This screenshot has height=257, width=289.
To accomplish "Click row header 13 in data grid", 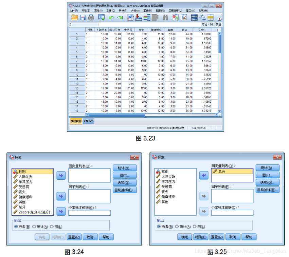I will 77,88.
